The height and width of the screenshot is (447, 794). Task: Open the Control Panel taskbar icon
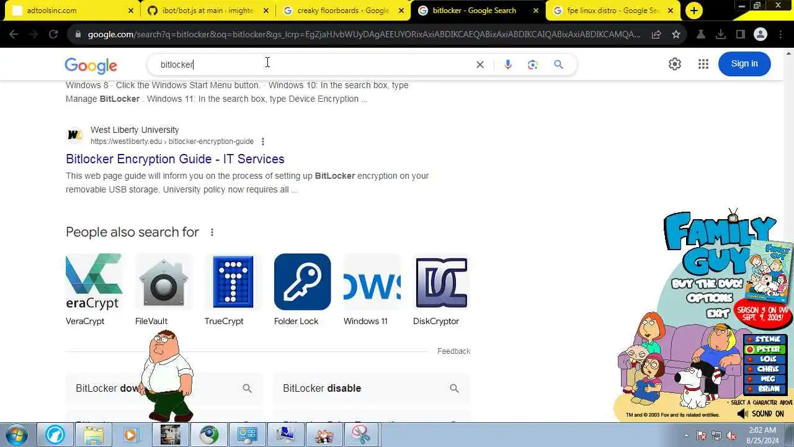click(247, 435)
